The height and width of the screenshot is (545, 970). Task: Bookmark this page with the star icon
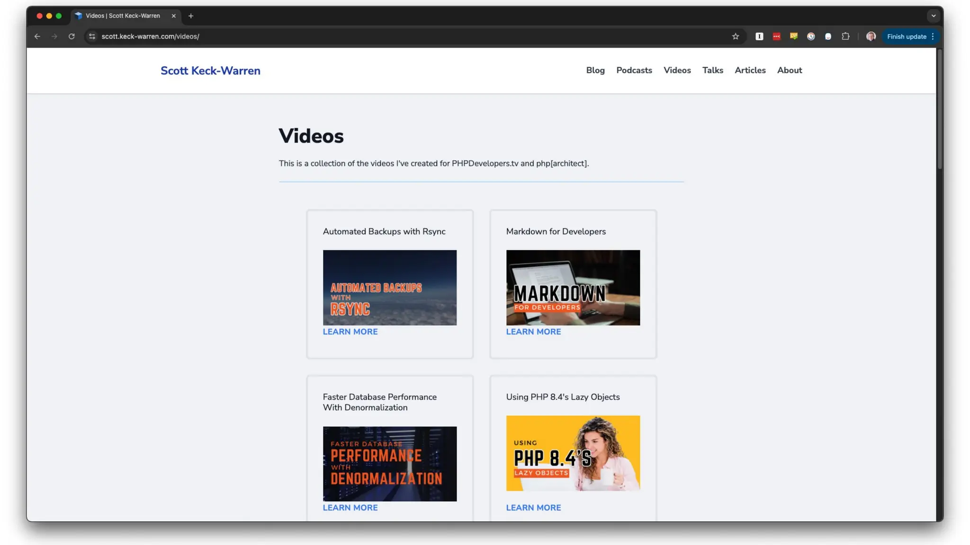click(x=736, y=36)
